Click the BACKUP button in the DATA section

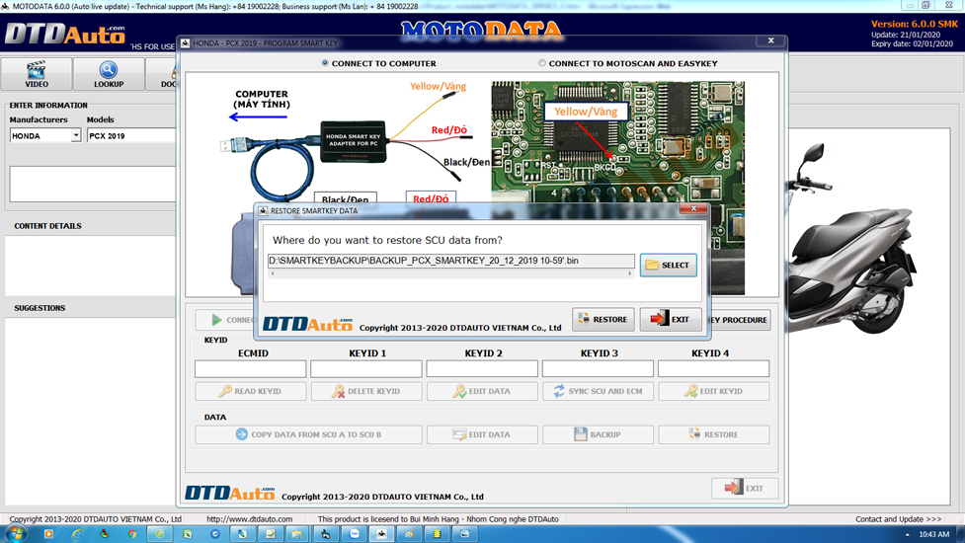click(598, 434)
